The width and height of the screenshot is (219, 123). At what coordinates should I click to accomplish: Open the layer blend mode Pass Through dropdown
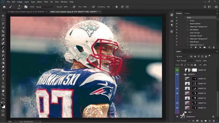click(x=185, y=61)
